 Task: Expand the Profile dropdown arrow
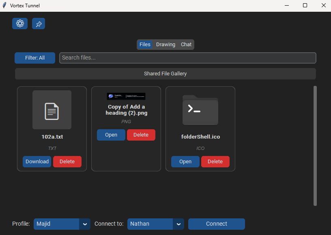(x=85, y=224)
